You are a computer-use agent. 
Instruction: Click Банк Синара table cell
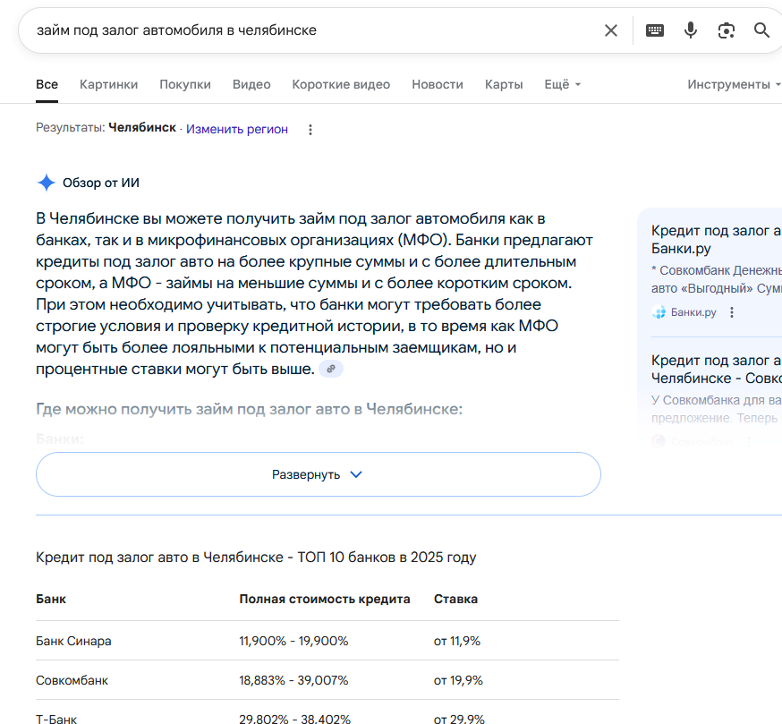pos(73,641)
